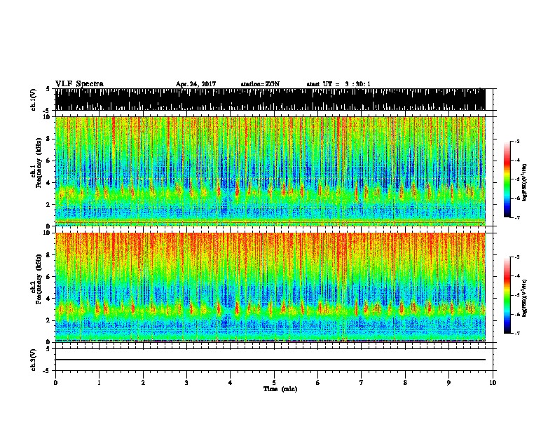This screenshot has width=555, height=429.
Task: Click the ch.2 color bar unit label
Action: (524, 298)
